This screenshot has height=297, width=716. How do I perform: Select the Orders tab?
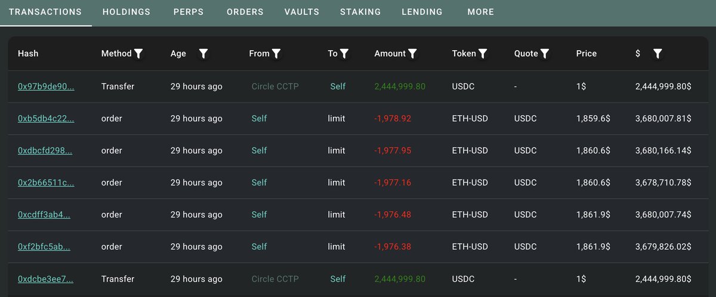(245, 12)
